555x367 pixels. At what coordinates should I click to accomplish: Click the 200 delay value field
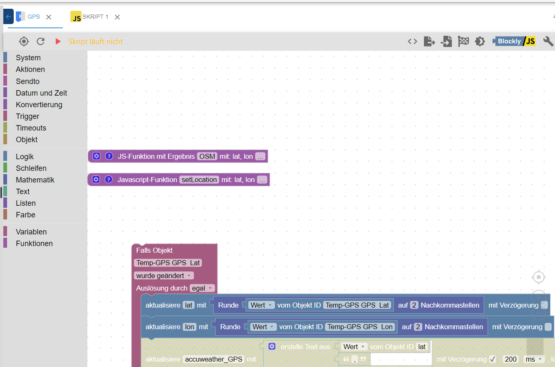coord(510,359)
